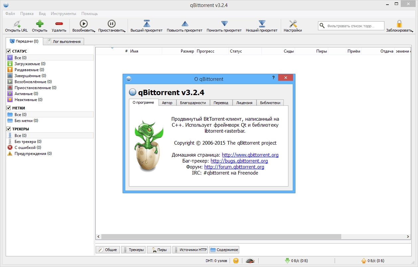Click the Понизить приоритет down arrow icon

pos(224,24)
